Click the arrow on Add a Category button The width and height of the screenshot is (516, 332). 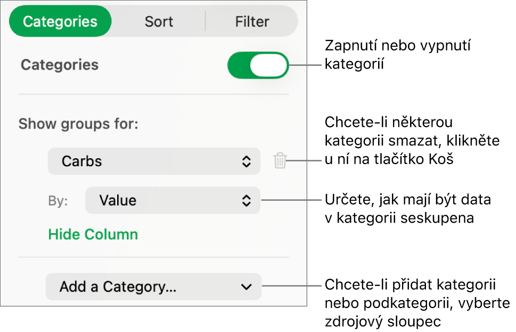tap(246, 286)
